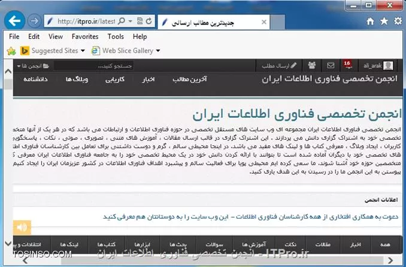Select the اخبار tab in bottom category bar
This screenshot has height=267, width=406.
click(356, 244)
